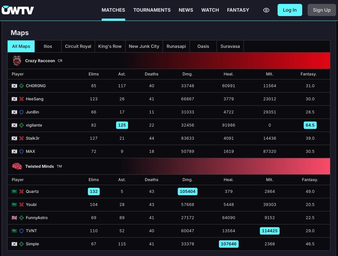The width and height of the screenshot is (338, 256).
Task: Open the Crazy Raccoon team name link
Action: 40,61
